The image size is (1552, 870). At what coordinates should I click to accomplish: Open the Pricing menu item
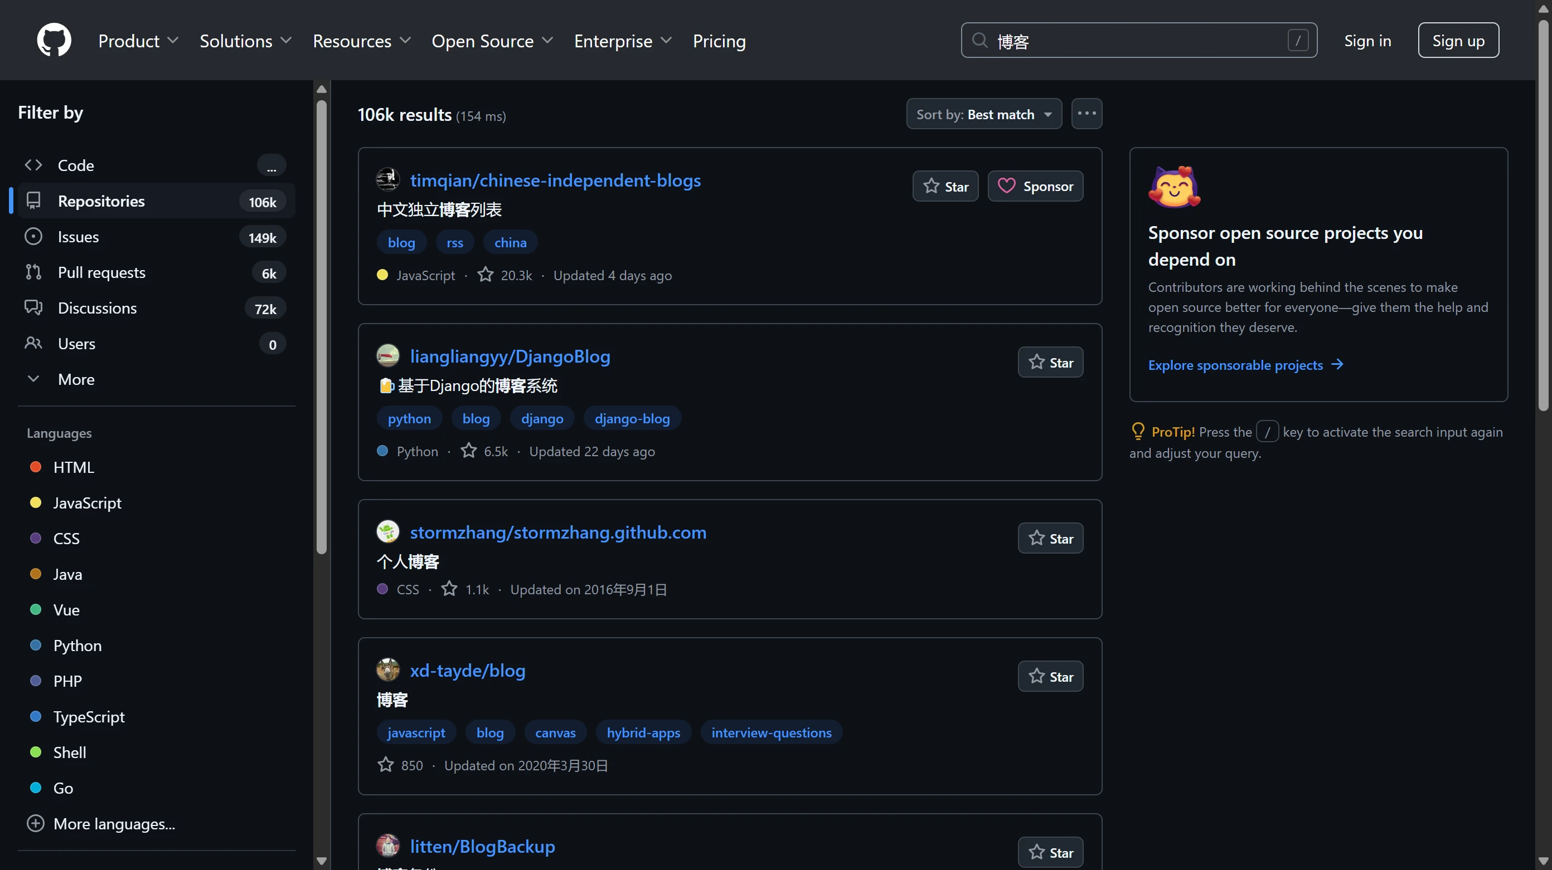[x=719, y=41]
